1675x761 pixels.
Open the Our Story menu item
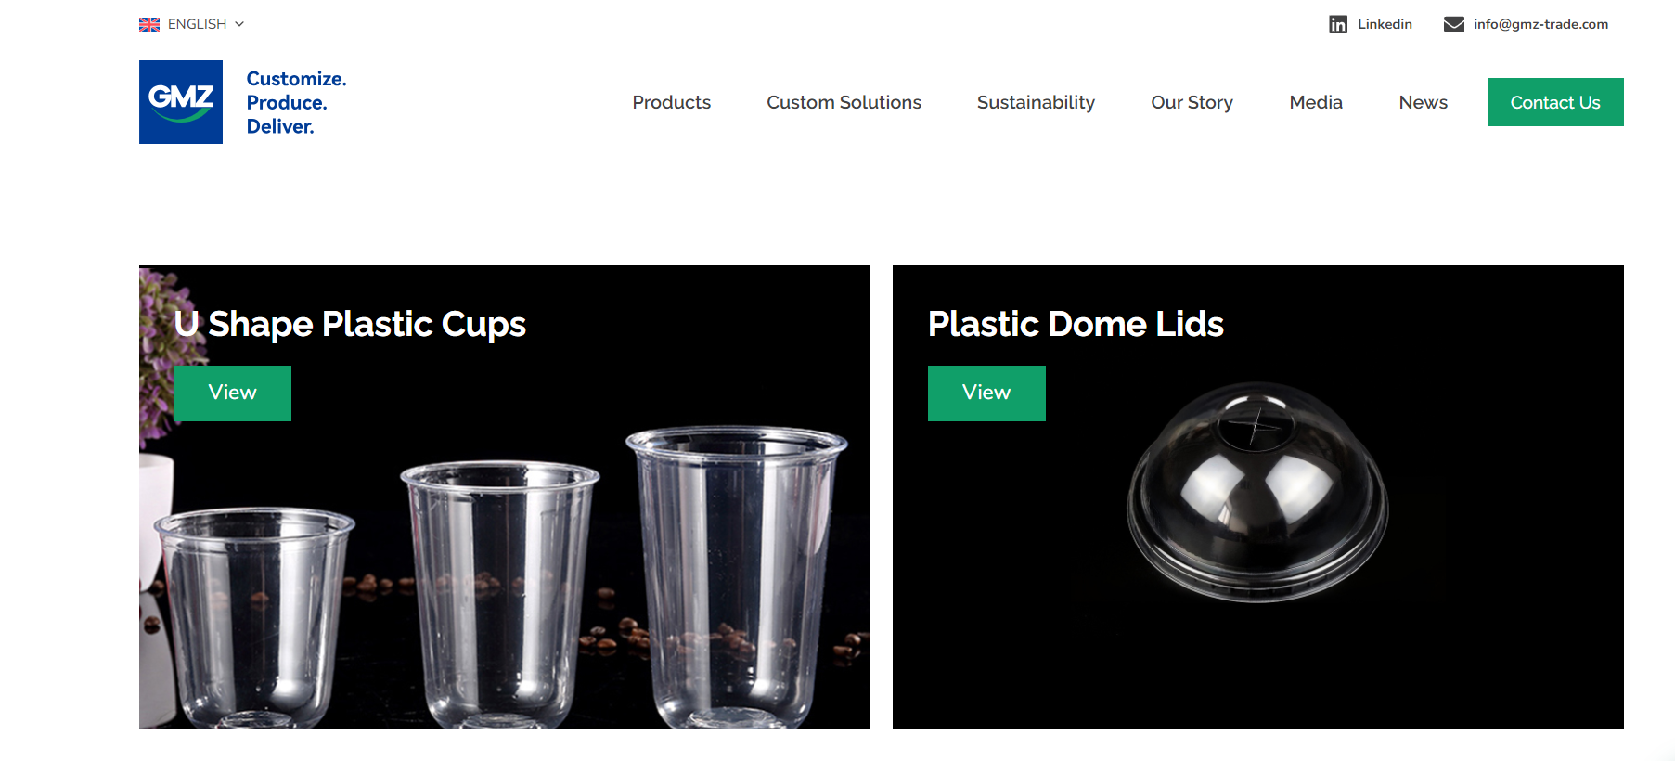(1192, 102)
